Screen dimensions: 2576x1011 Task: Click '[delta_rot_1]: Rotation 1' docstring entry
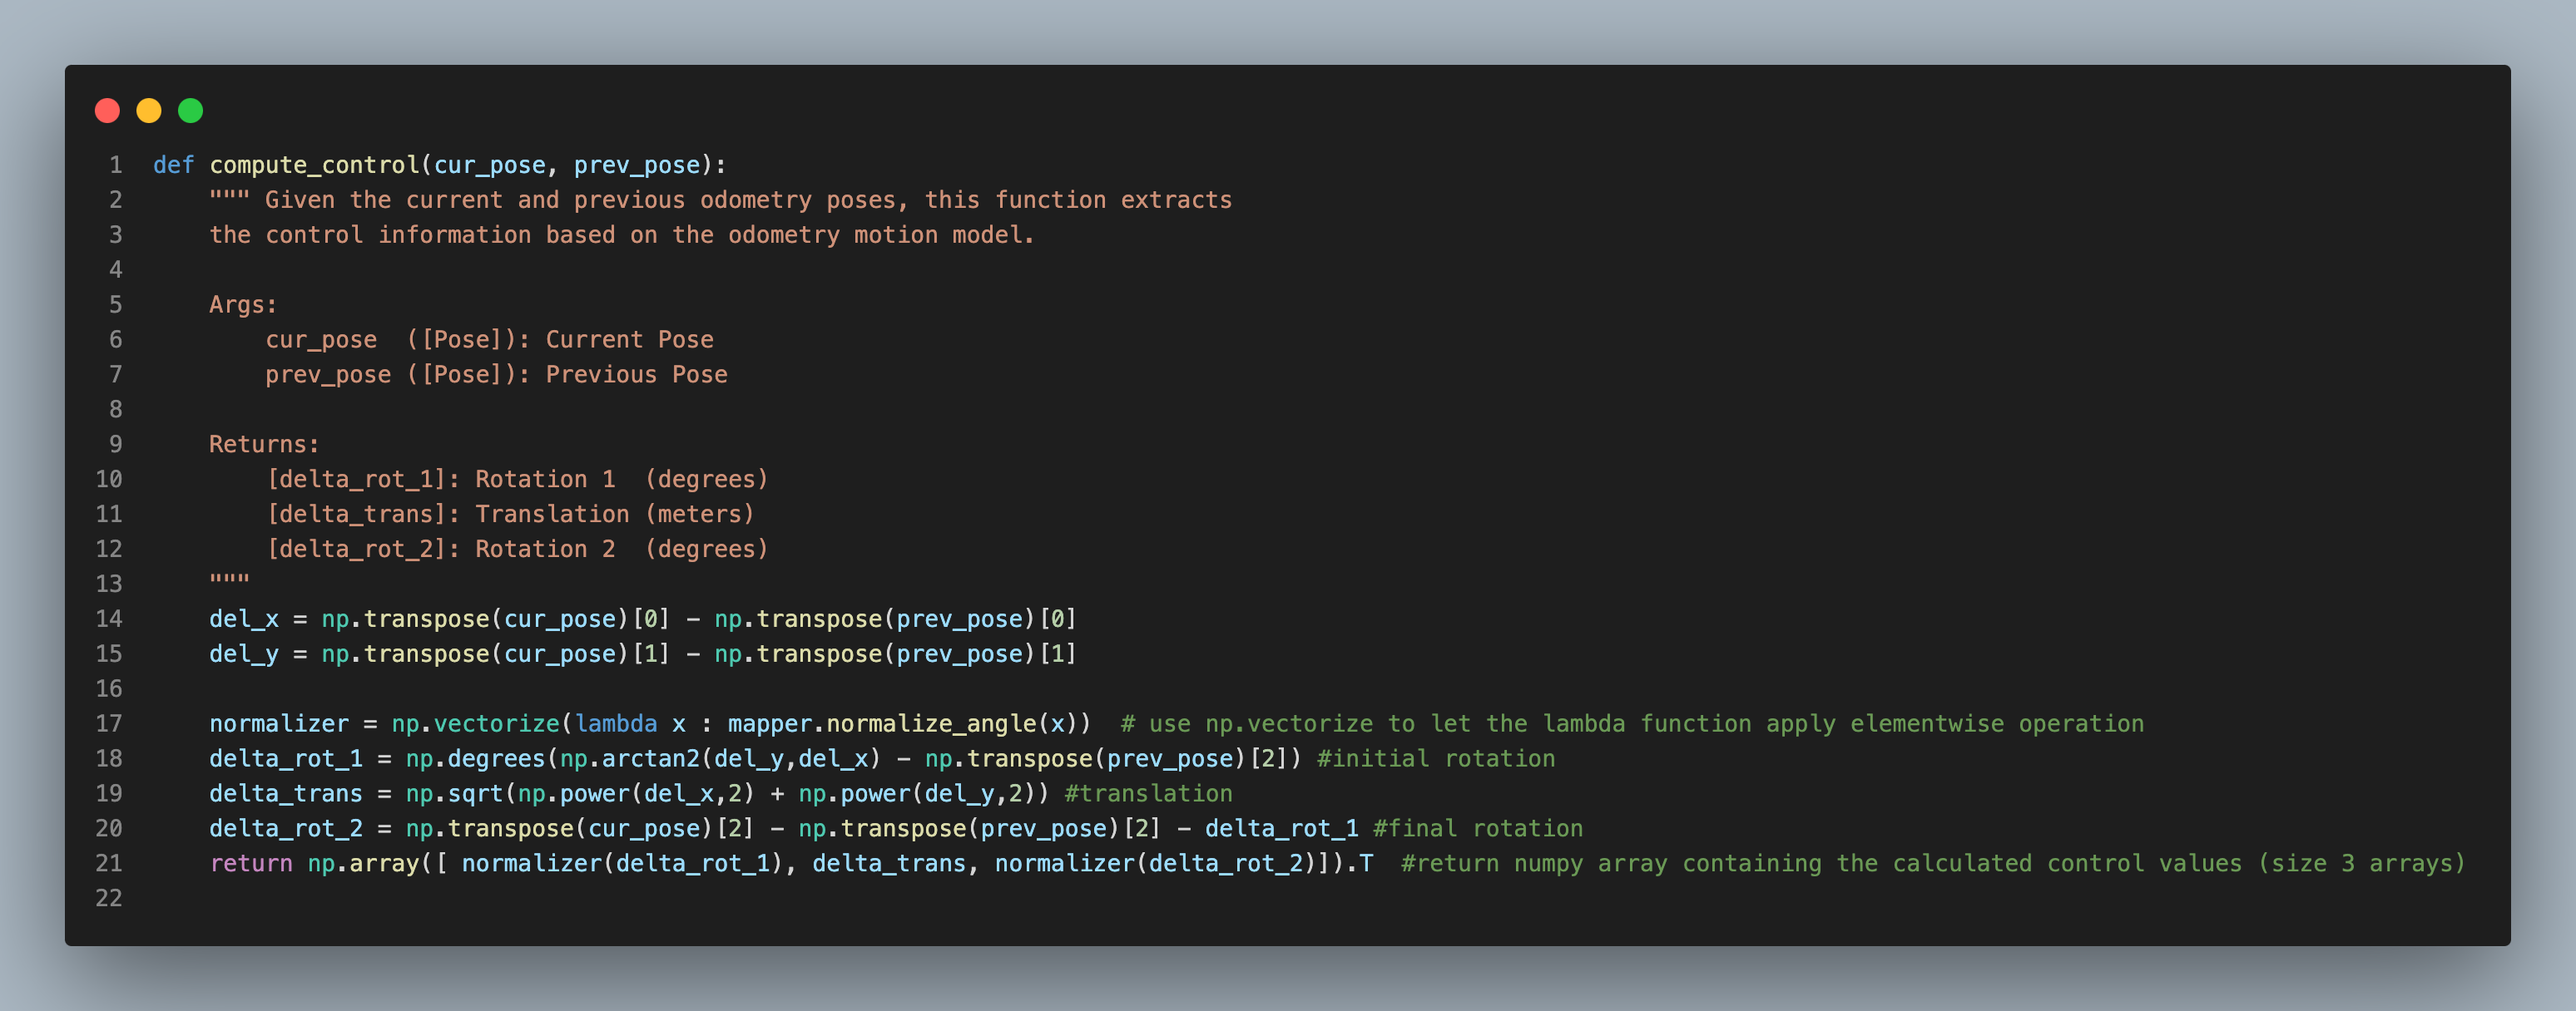[440, 480]
